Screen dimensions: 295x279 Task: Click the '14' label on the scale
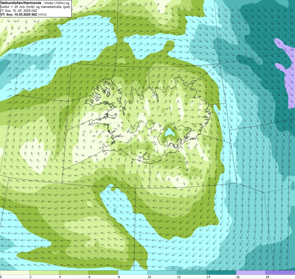(x=208, y=277)
